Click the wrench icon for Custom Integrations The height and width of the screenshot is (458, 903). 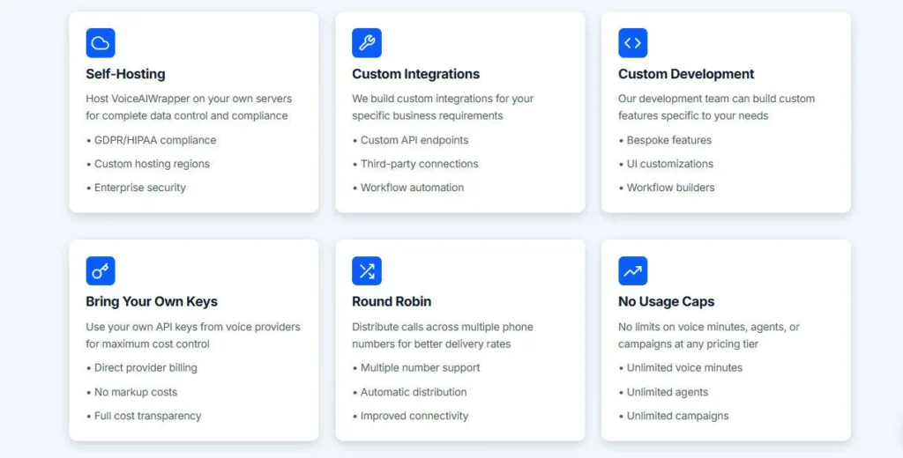(x=367, y=43)
